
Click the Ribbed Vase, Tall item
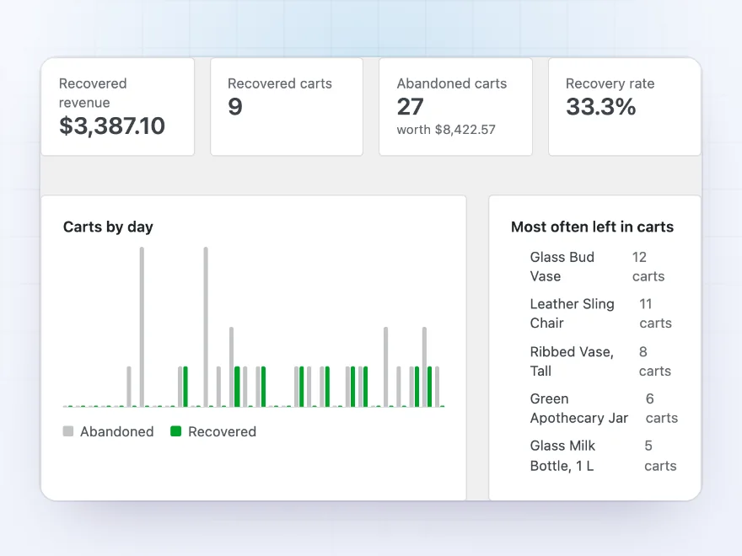(x=572, y=361)
